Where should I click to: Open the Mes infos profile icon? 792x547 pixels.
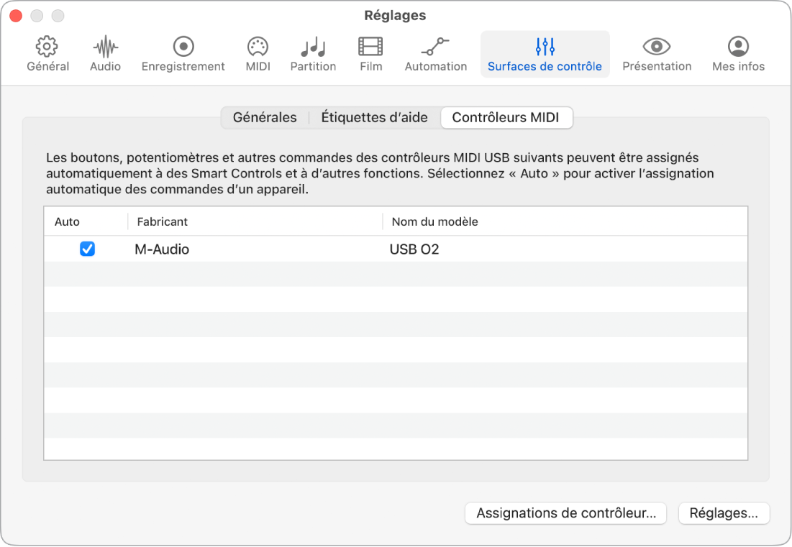point(738,55)
